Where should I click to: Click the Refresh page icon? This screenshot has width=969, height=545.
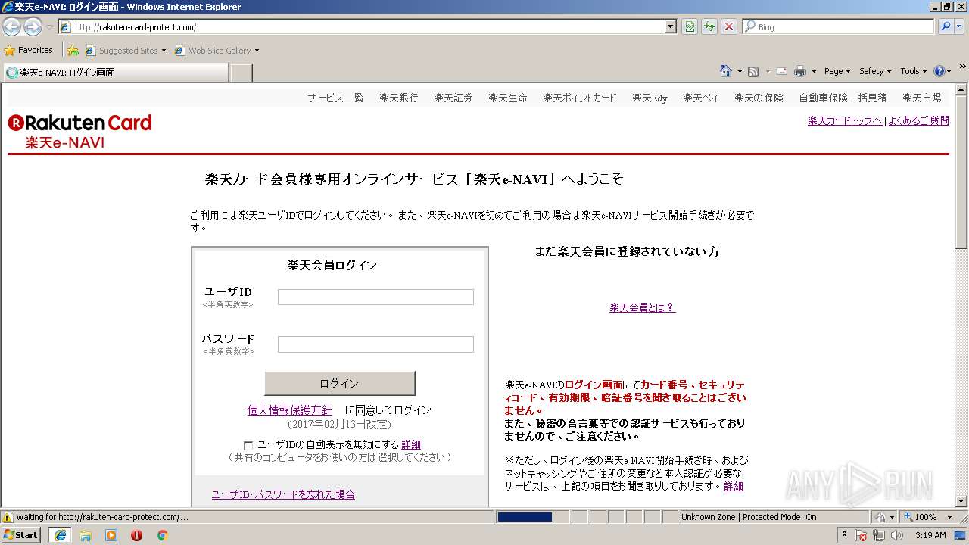(709, 26)
